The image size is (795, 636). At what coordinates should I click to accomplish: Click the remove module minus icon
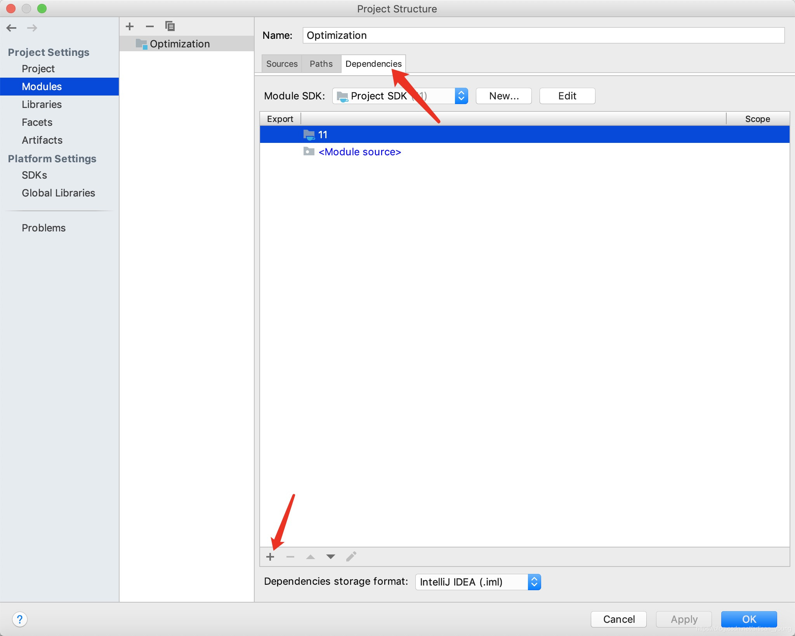(x=150, y=26)
